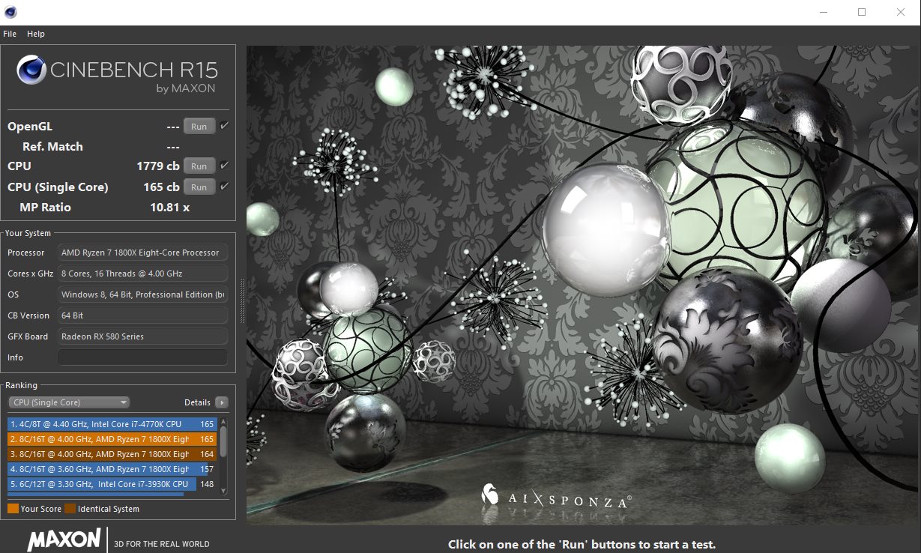Open the CPU (Single Core) ranking dropdown

[x=69, y=402]
